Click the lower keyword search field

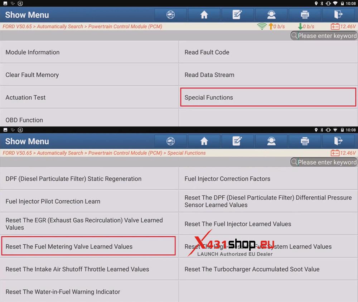click(324, 162)
